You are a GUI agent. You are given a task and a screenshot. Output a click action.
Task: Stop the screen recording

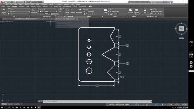tap(191, 66)
